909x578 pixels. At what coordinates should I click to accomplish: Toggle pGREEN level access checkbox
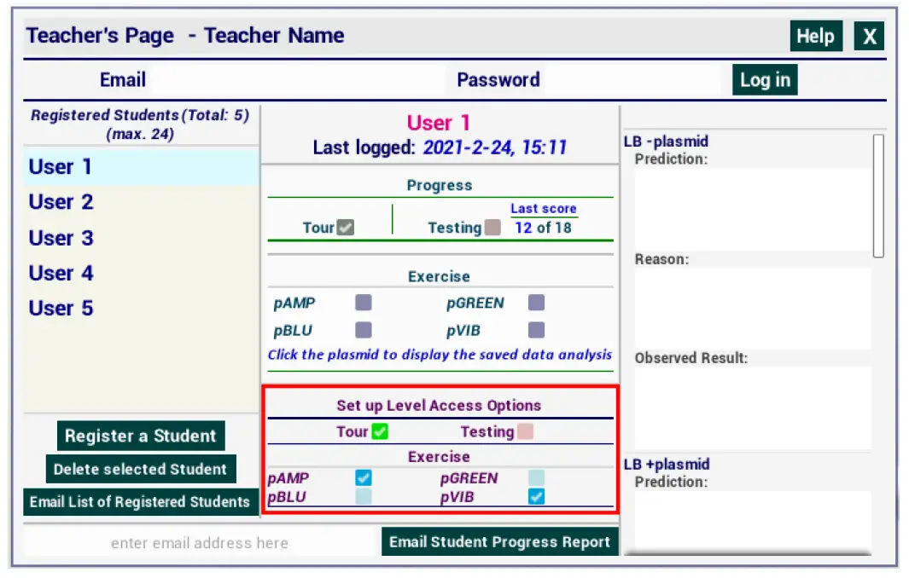(x=536, y=477)
